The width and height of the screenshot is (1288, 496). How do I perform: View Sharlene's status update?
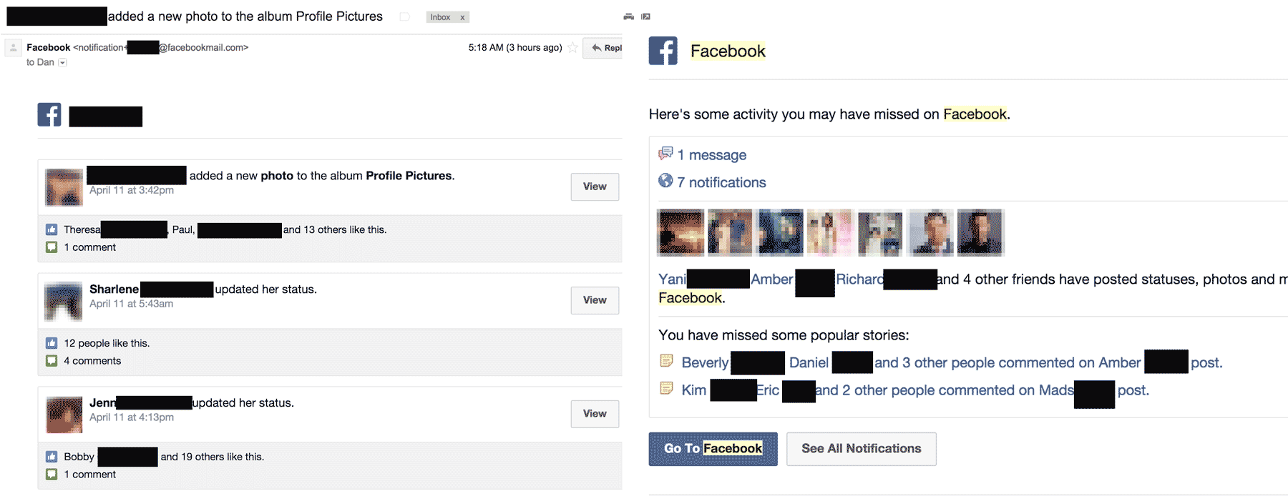595,300
